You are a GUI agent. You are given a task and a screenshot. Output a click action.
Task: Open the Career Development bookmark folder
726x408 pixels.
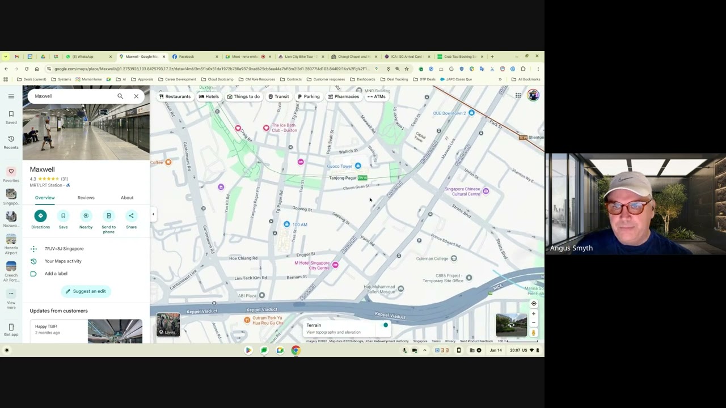tap(177, 79)
